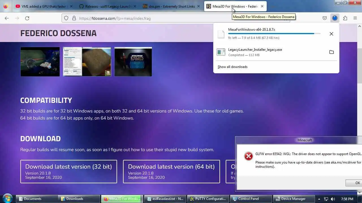Click OK in the Minecraft error dialog

click(x=354, y=183)
